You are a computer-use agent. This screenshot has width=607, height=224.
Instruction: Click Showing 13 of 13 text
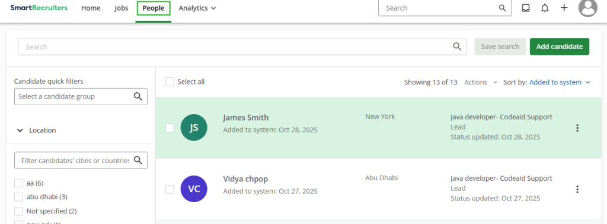pos(430,82)
